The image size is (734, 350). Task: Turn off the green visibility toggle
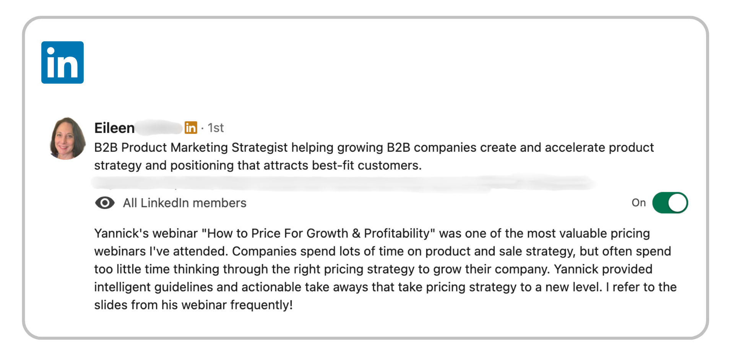tap(670, 203)
